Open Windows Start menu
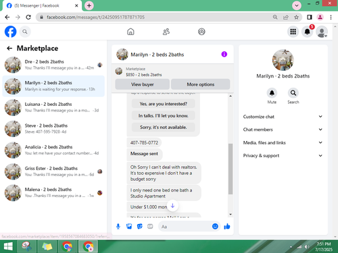Viewport: 338px width, 253px height. click(9, 246)
